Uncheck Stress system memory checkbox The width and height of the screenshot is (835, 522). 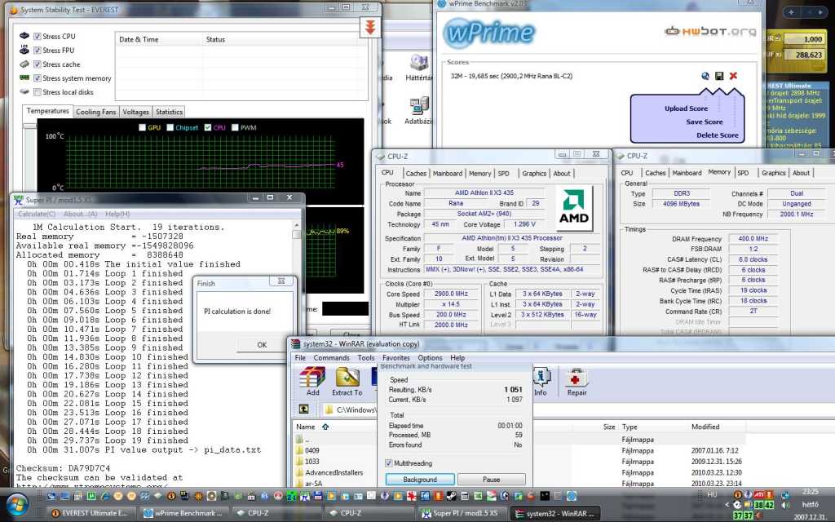coord(38,77)
